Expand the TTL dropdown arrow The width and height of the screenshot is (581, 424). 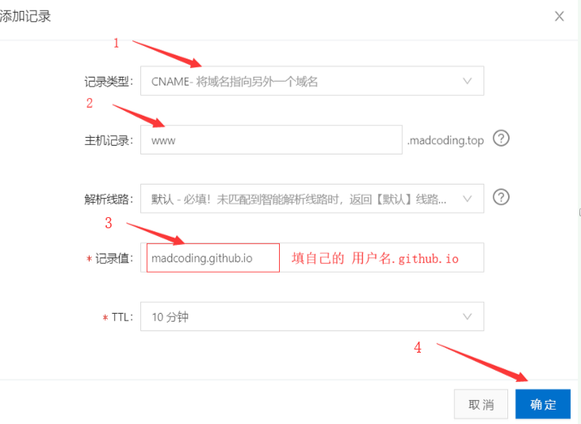(x=467, y=316)
